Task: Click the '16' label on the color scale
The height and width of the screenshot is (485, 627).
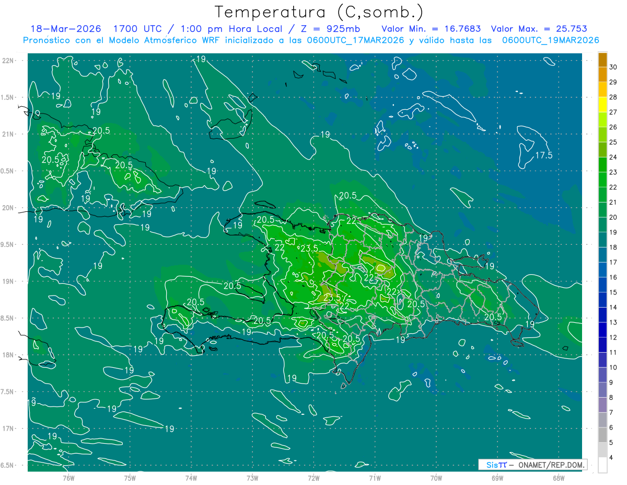Action: 613,277
